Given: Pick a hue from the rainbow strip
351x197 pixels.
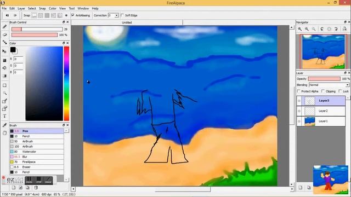Looking at the screenshot, I should tap(66, 84).
